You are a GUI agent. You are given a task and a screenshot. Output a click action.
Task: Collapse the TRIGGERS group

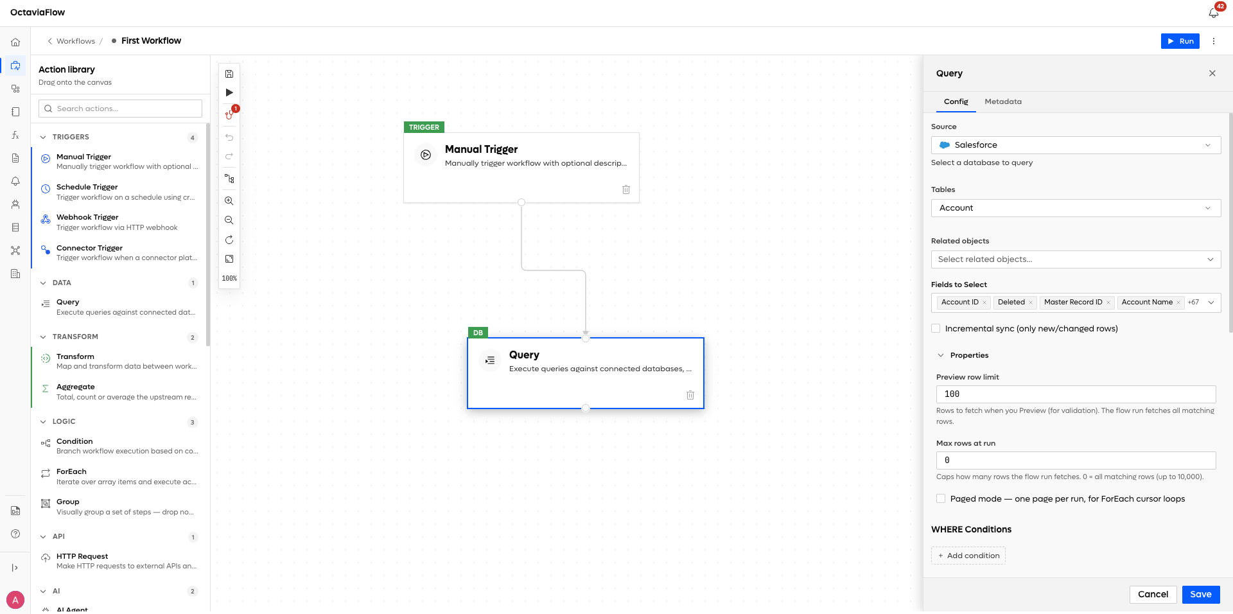(43, 137)
